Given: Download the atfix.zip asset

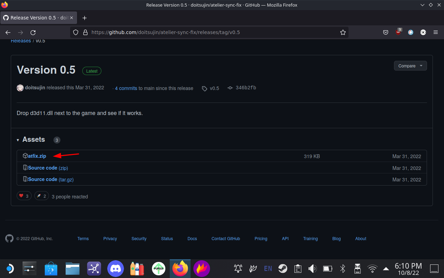Looking at the screenshot, I should click(x=37, y=156).
